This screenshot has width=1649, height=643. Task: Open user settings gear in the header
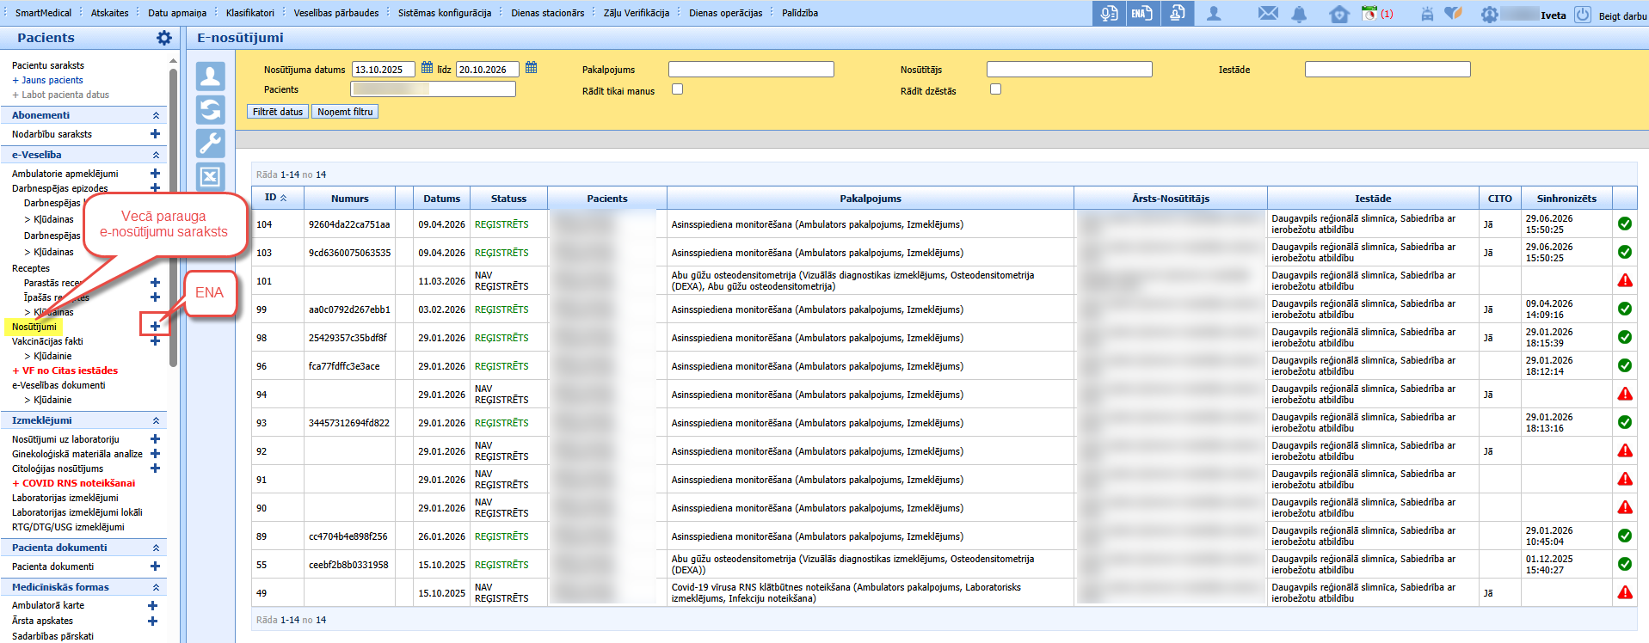coord(1489,15)
